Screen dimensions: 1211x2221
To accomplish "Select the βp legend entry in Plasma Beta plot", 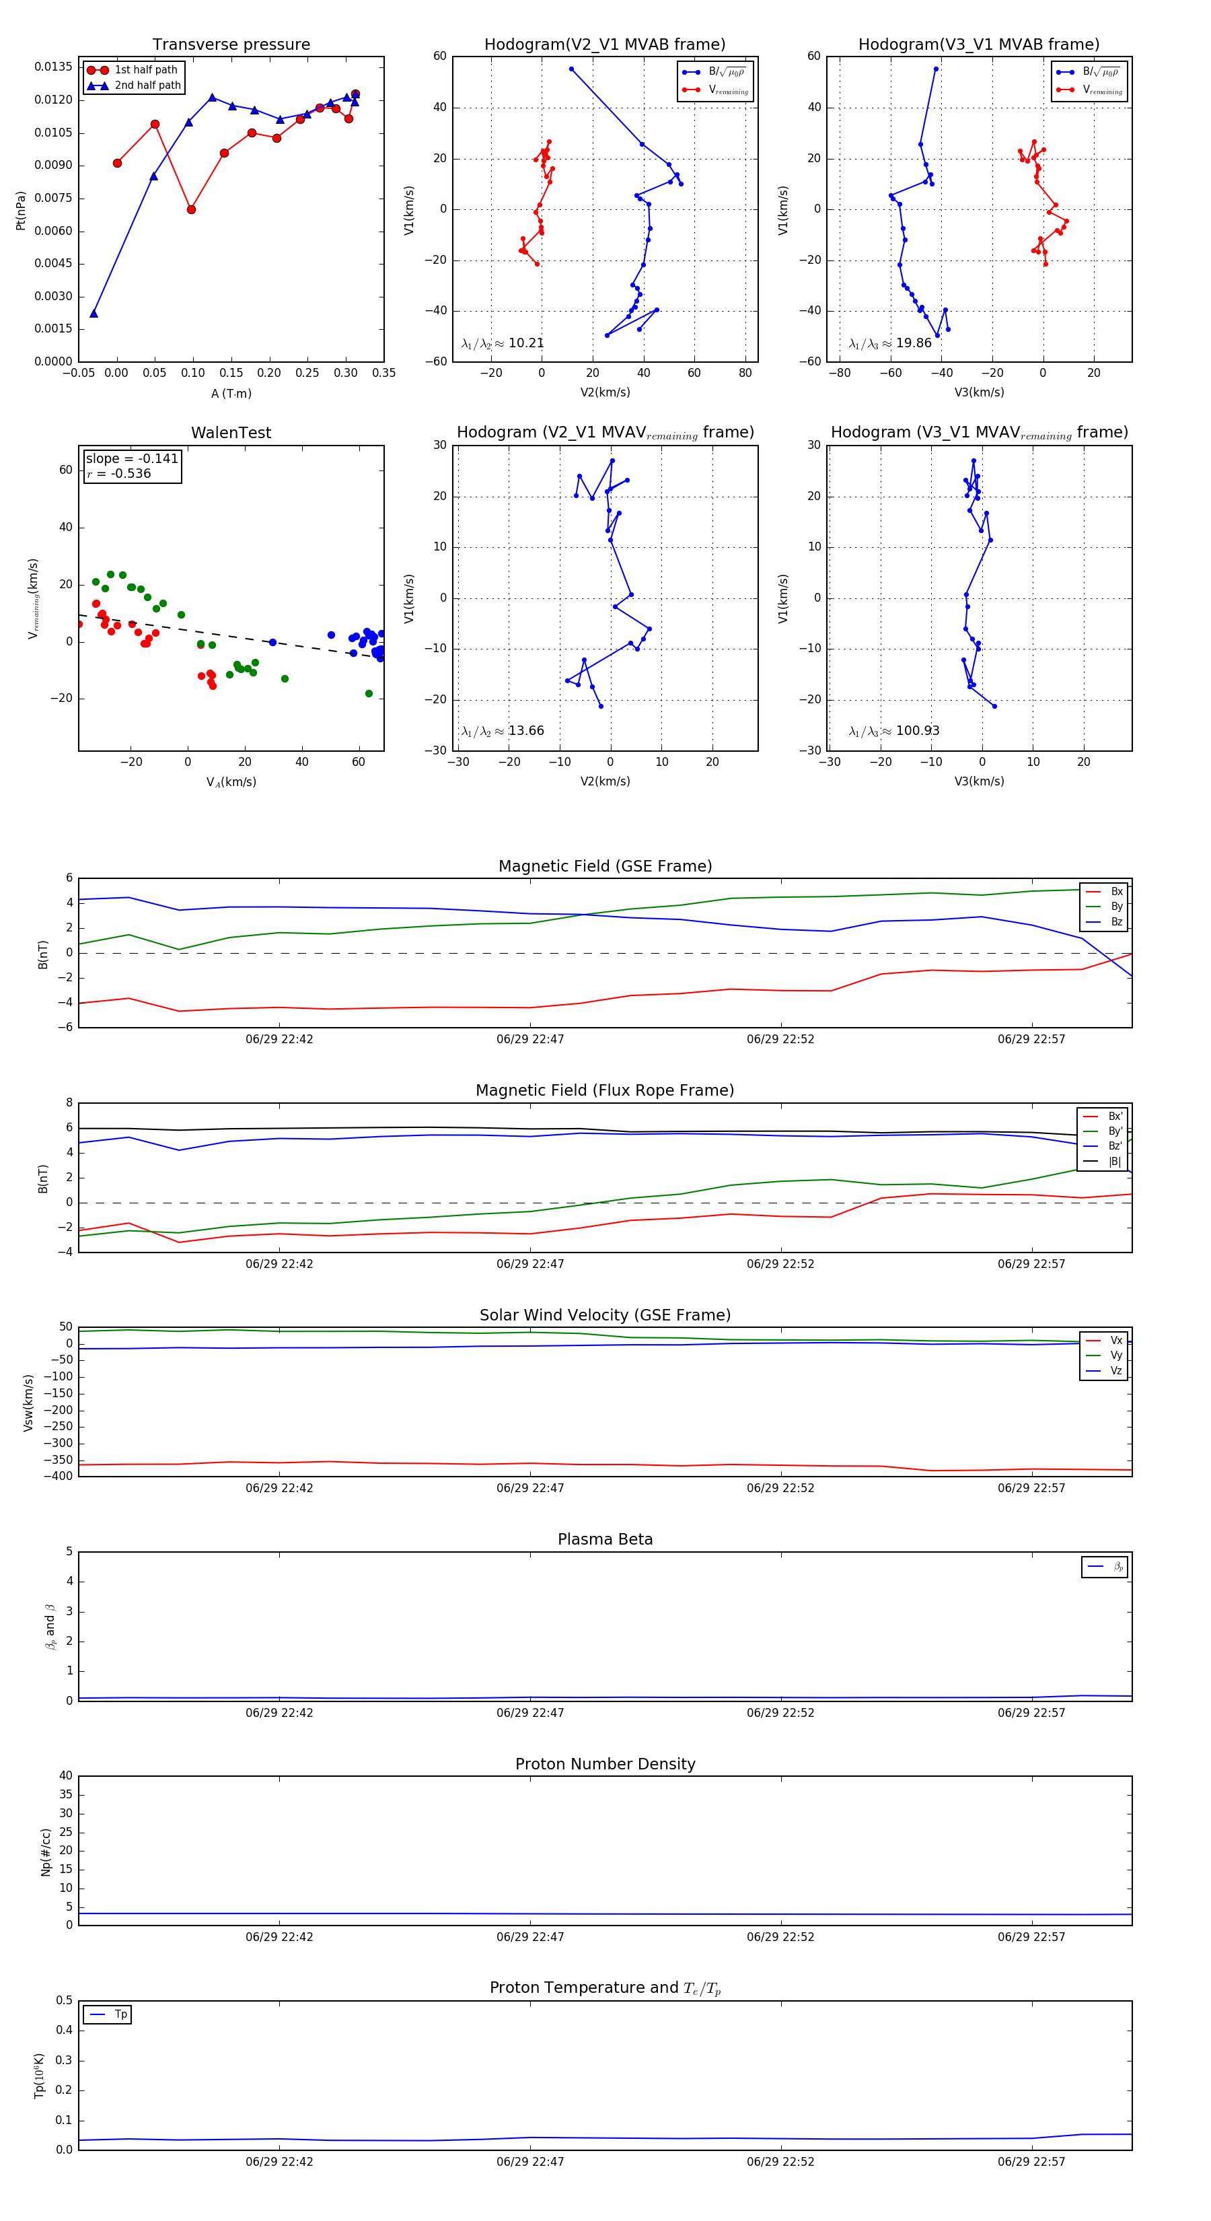I will tap(1106, 1567).
